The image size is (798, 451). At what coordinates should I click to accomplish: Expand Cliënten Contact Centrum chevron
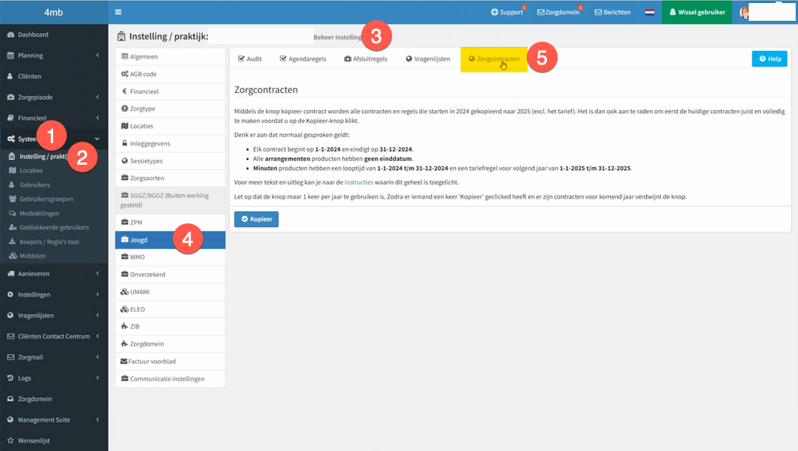click(x=97, y=336)
